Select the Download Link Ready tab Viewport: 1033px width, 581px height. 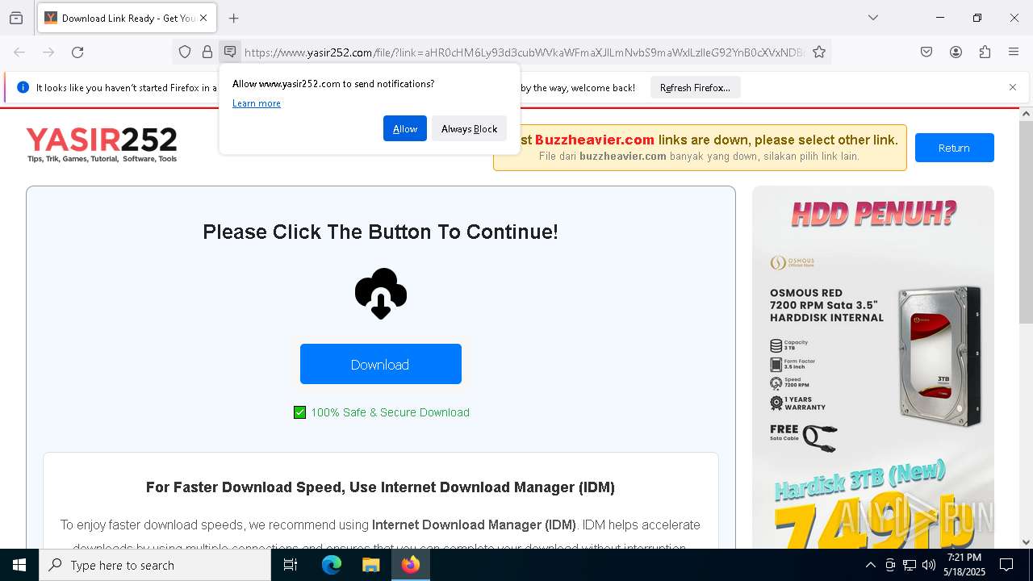click(127, 18)
